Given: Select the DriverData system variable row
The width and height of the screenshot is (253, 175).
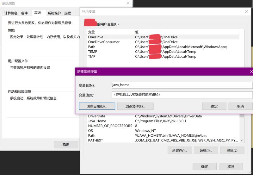Looking at the screenshot, I should 163,116.
